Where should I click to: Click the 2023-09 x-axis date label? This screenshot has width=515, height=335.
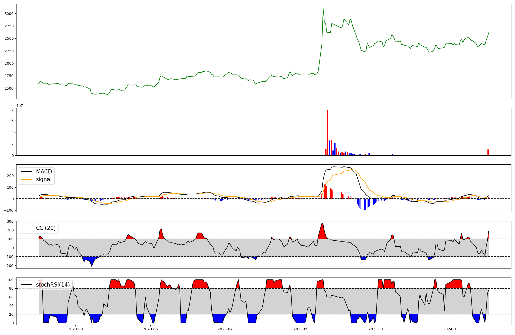(301, 329)
